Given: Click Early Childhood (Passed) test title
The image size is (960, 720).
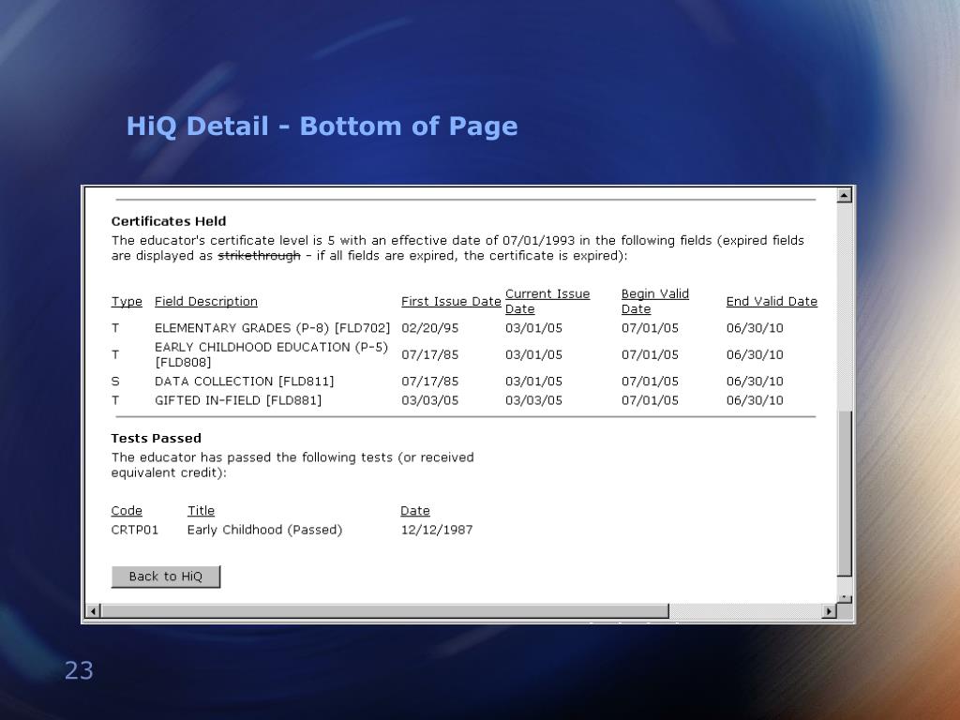Looking at the screenshot, I should tap(264, 531).
